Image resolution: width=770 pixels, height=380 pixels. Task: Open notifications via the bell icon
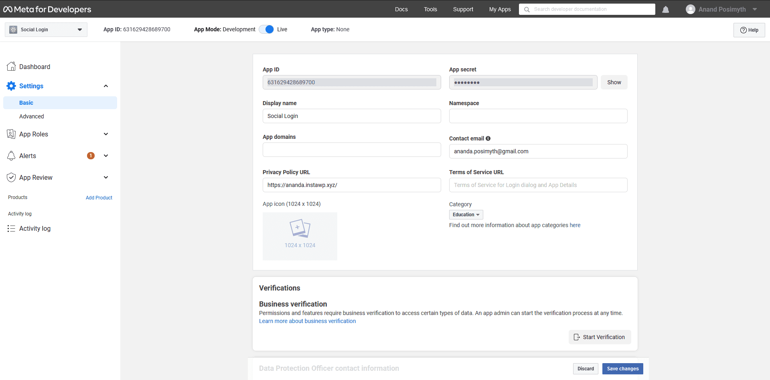pyautogui.click(x=666, y=9)
